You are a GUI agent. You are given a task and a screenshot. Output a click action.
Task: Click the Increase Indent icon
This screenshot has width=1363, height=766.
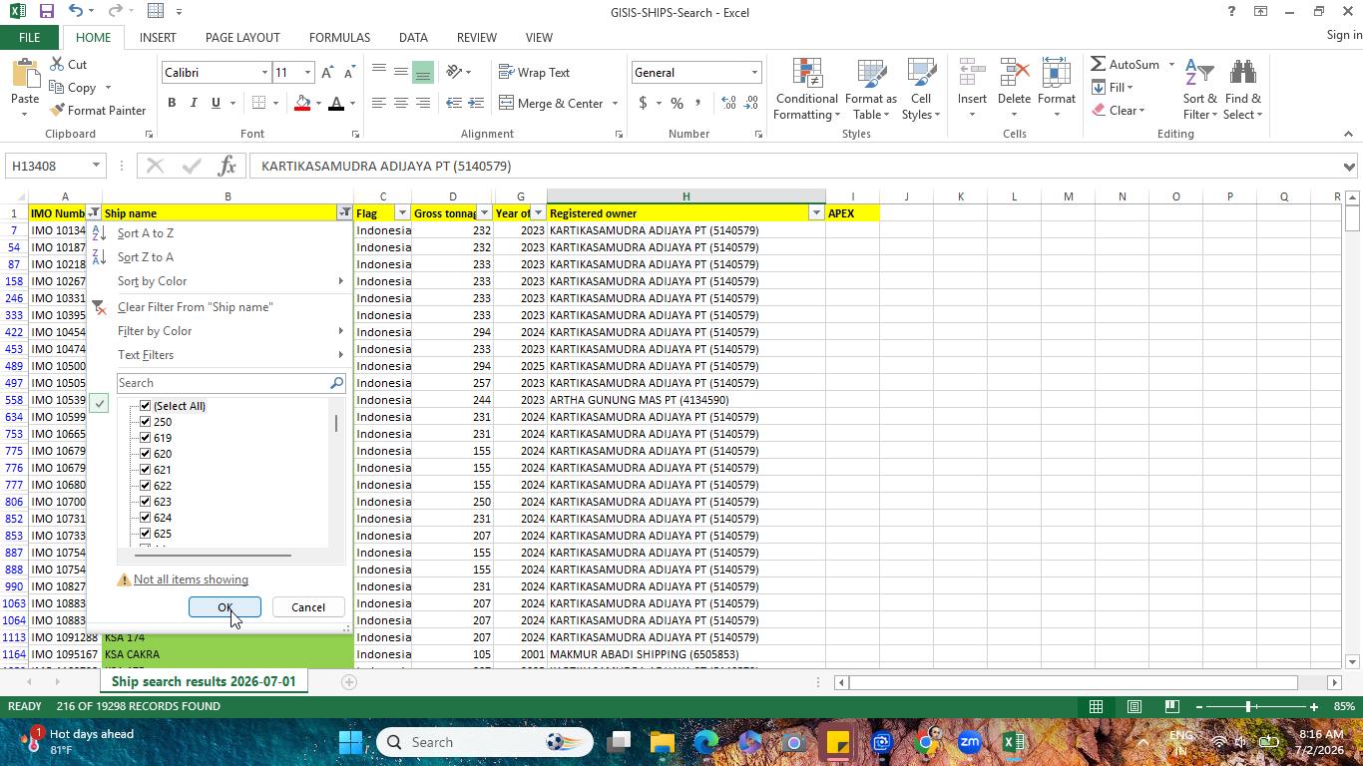tap(476, 103)
